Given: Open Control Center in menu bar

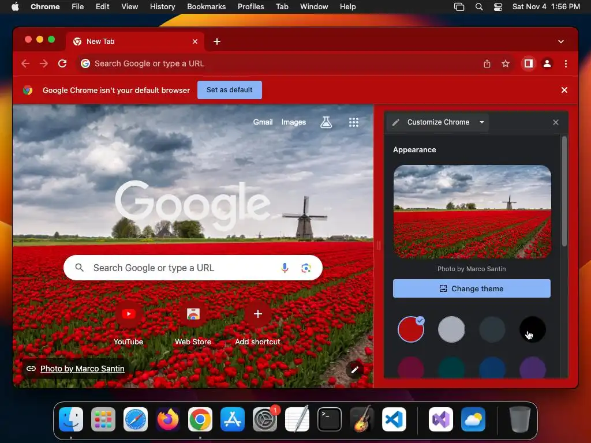Looking at the screenshot, I should pyautogui.click(x=498, y=6).
